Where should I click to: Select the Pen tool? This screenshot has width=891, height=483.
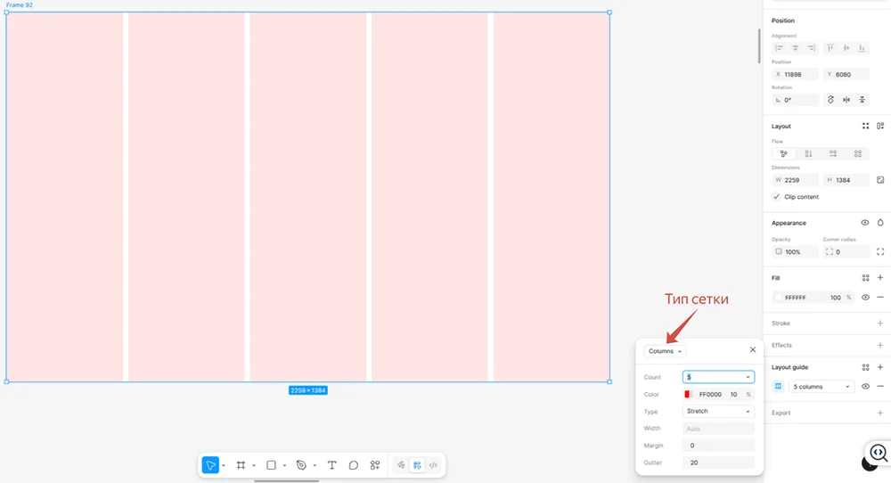point(301,465)
